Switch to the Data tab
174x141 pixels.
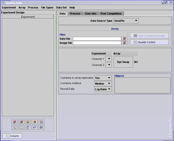tap(62, 14)
